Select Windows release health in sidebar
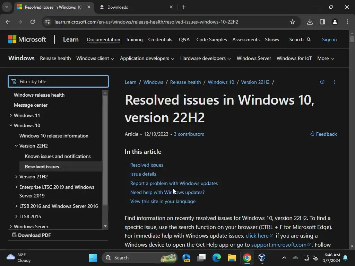This screenshot has width=355, height=266. coord(39,95)
